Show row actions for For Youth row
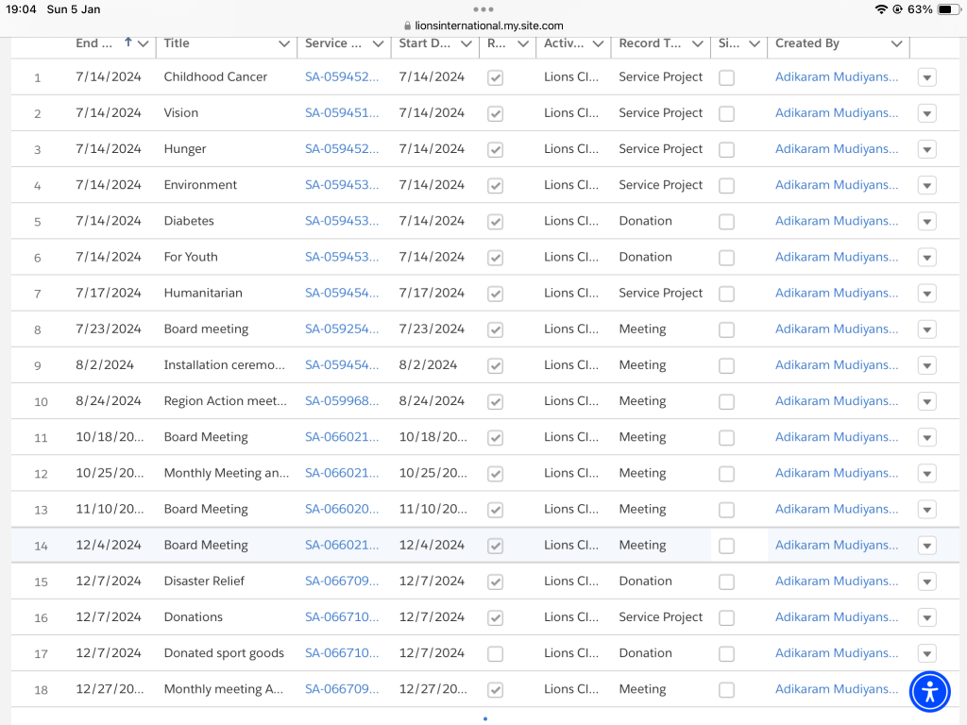This screenshot has height=725, width=967. pyautogui.click(x=927, y=258)
